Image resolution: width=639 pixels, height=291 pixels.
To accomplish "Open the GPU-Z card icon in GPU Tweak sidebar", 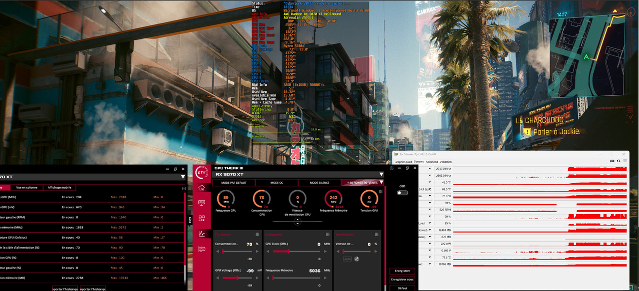I will [x=202, y=249].
